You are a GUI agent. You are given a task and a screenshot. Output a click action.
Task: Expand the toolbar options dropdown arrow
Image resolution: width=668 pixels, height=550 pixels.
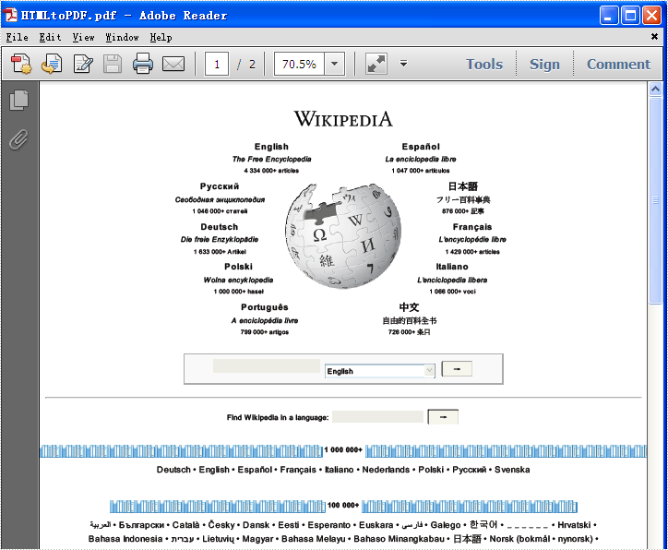point(403,64)
